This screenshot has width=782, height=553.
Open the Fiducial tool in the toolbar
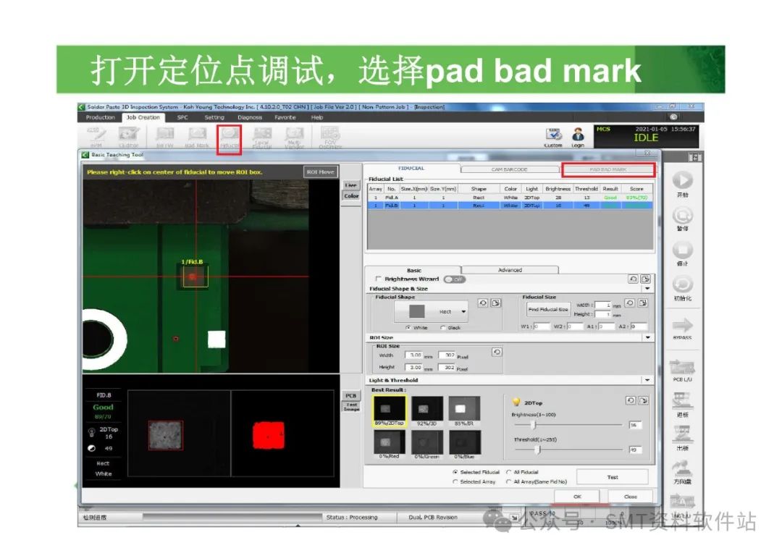pos(230,137)
